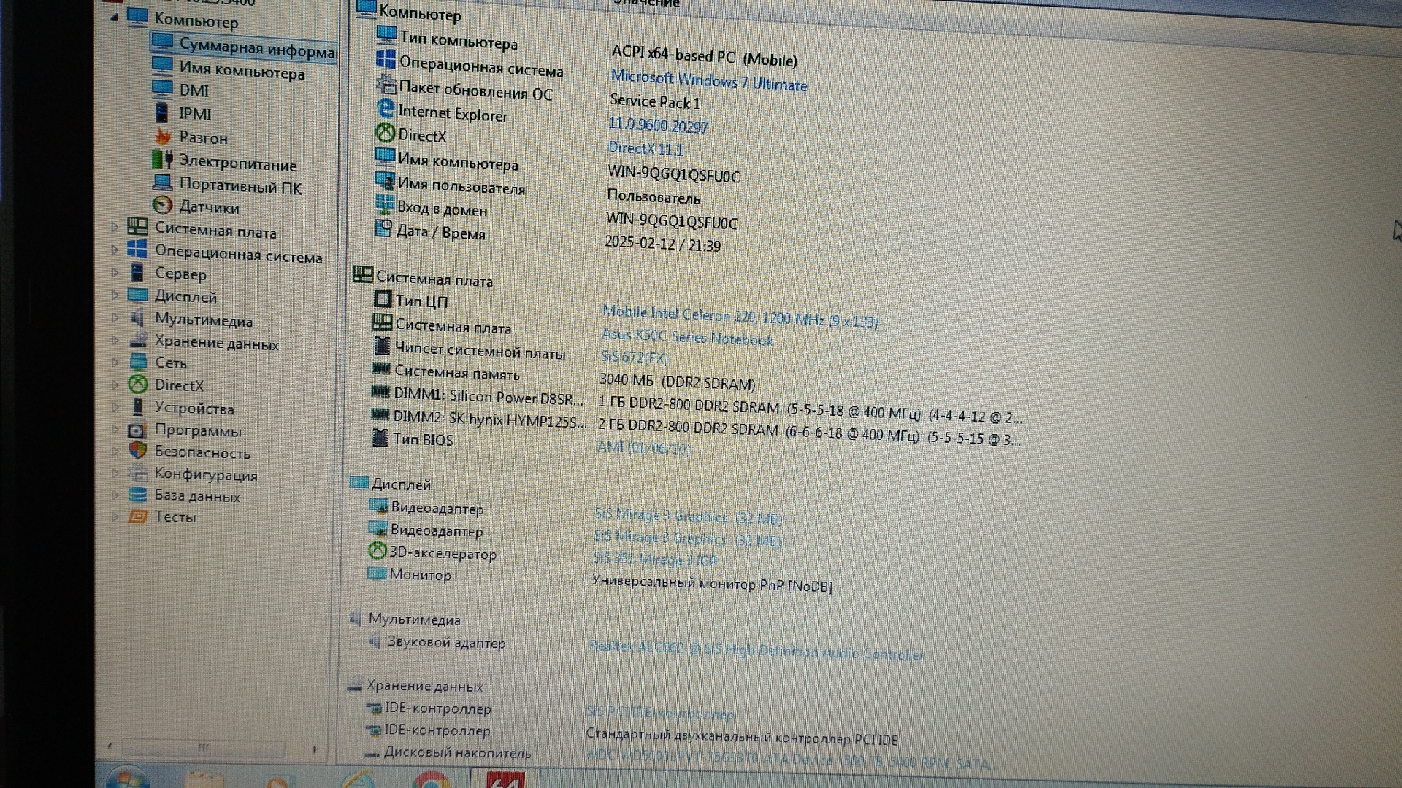The height and width of the screenshot is (788, 1402).
Task: Click the scrollbar right arrow in tree
Action: 315,749
